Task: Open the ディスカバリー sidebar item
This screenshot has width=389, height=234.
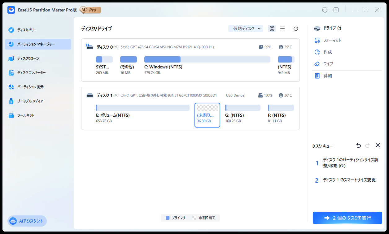Action: pyautogui.click(x=38, y=30)
